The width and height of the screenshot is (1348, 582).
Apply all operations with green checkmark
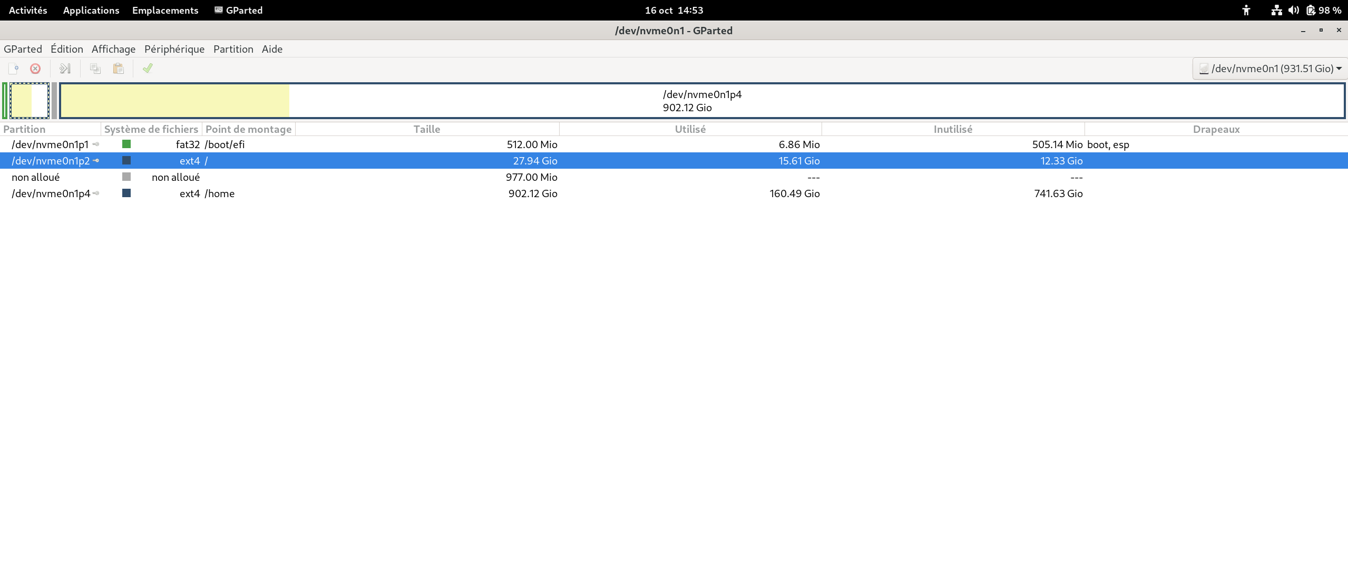pyautogui.click(x=148, y=68)
